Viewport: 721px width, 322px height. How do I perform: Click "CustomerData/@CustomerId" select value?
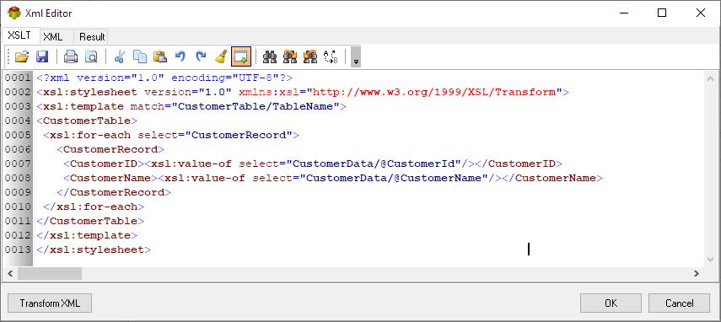[x=374, y=164]
